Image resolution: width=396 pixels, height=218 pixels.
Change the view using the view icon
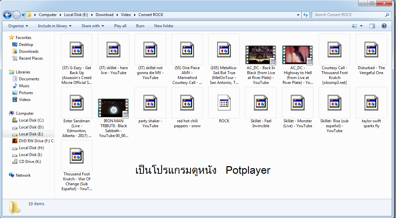354,26
